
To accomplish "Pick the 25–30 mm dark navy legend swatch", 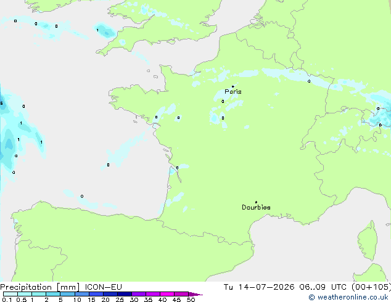I will (125, 294).
